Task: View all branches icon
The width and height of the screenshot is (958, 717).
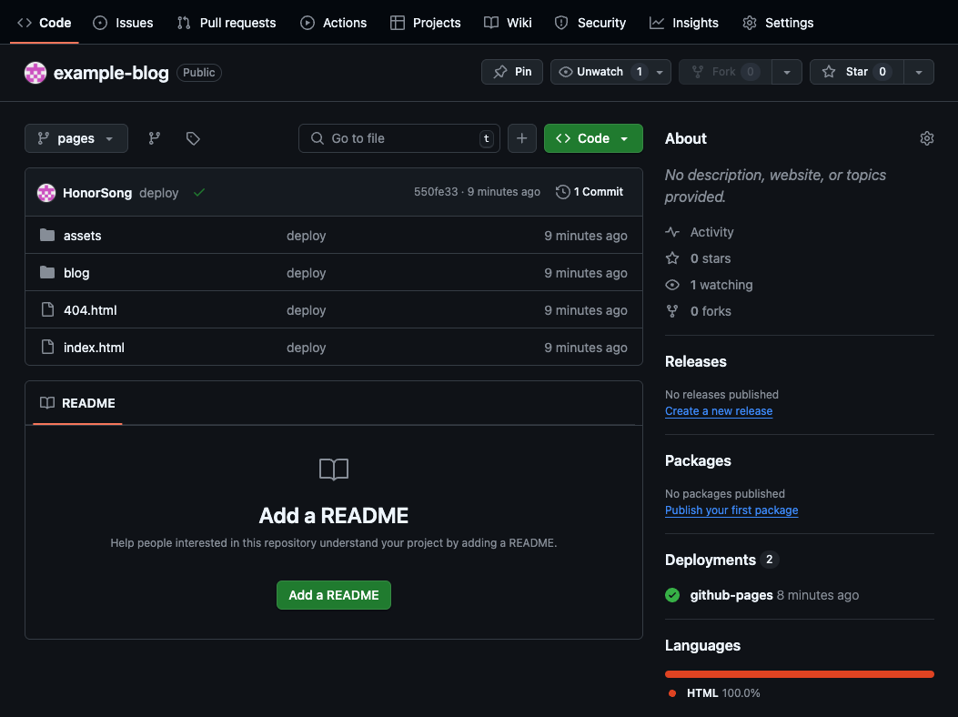Action: (x=155, y=138)
